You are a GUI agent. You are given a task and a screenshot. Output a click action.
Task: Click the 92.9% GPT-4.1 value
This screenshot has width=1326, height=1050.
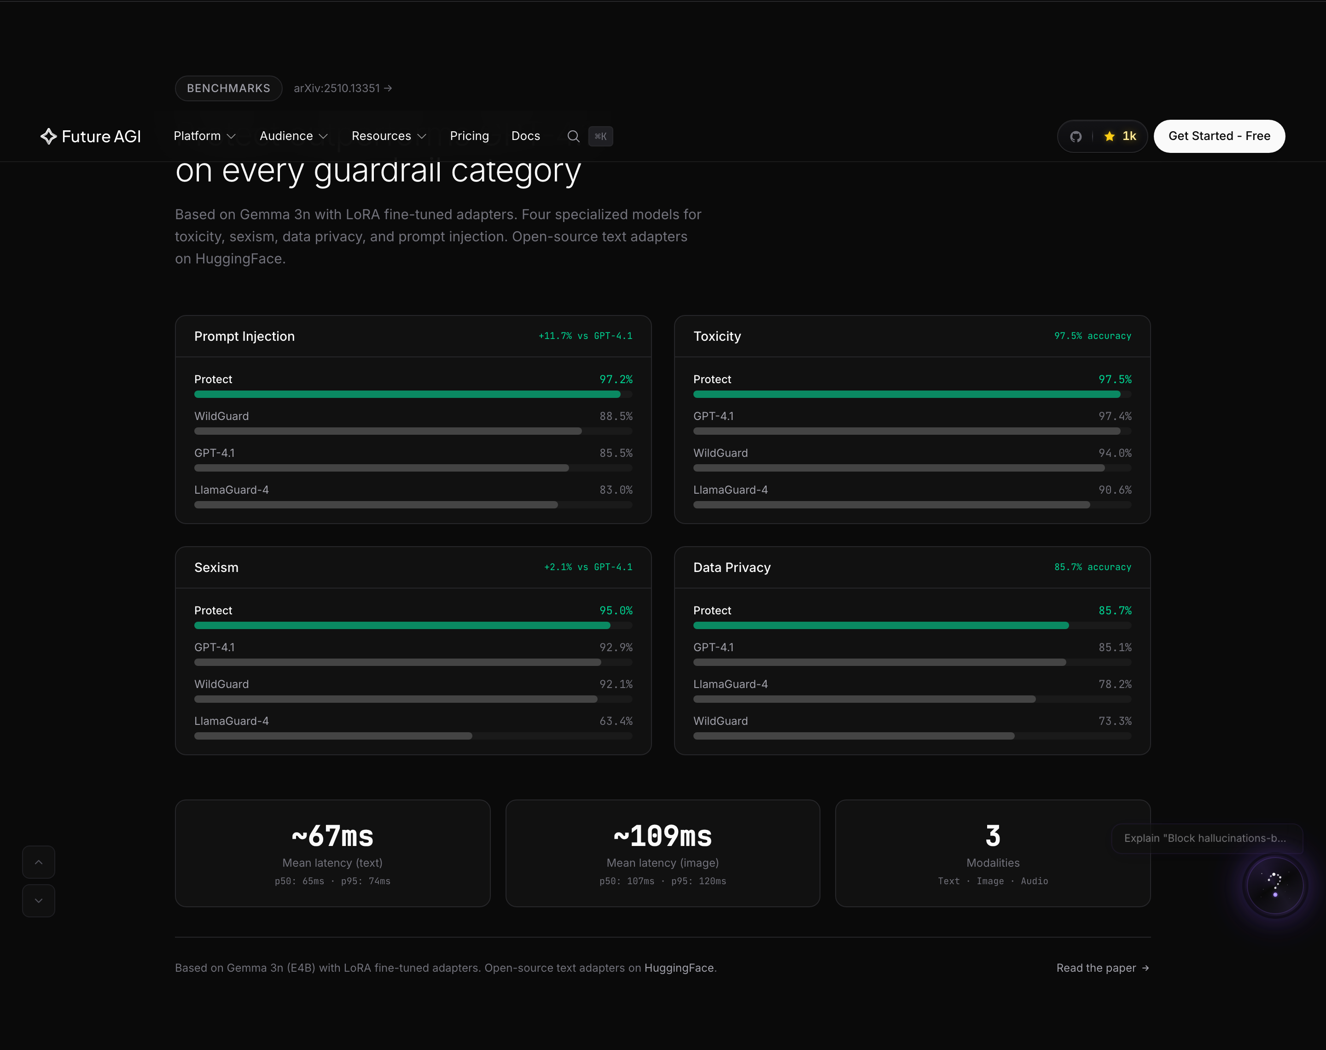616,647
